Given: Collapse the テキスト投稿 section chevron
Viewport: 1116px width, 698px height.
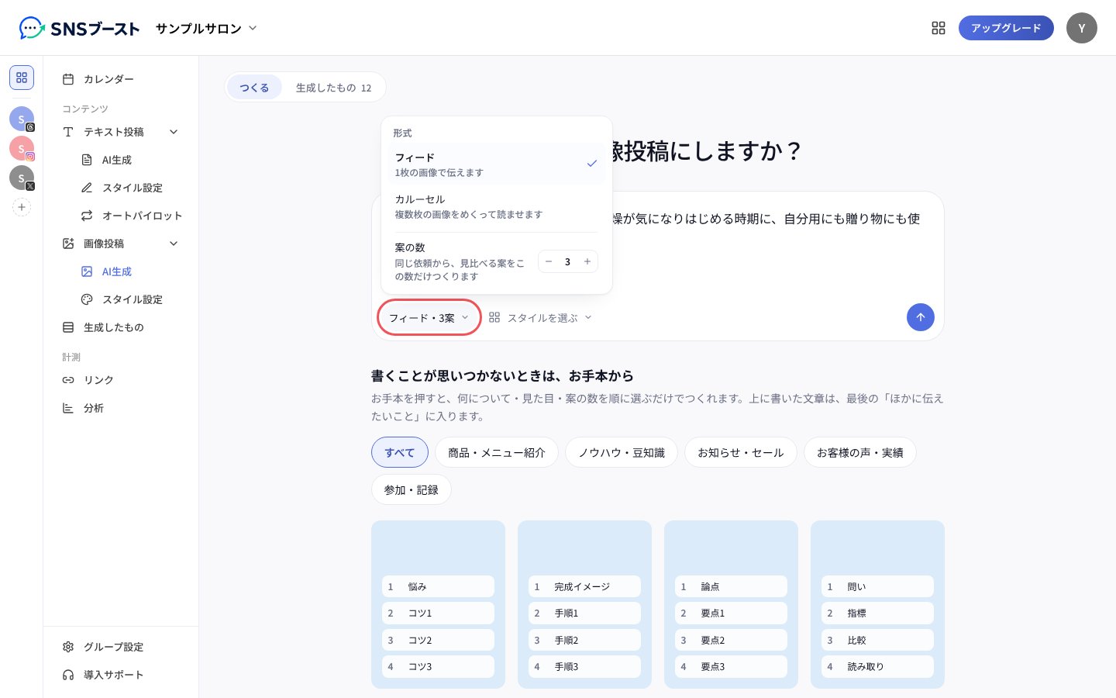Looking at the screenshot, I should coord(174,132).
